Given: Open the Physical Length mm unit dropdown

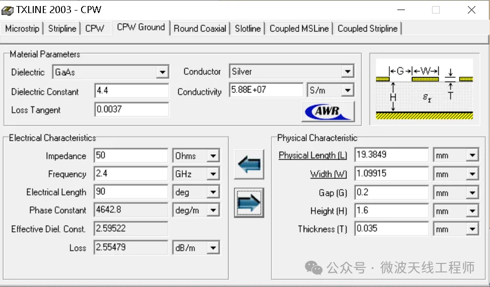Looking at the screenshot, I should pos(472,155).
